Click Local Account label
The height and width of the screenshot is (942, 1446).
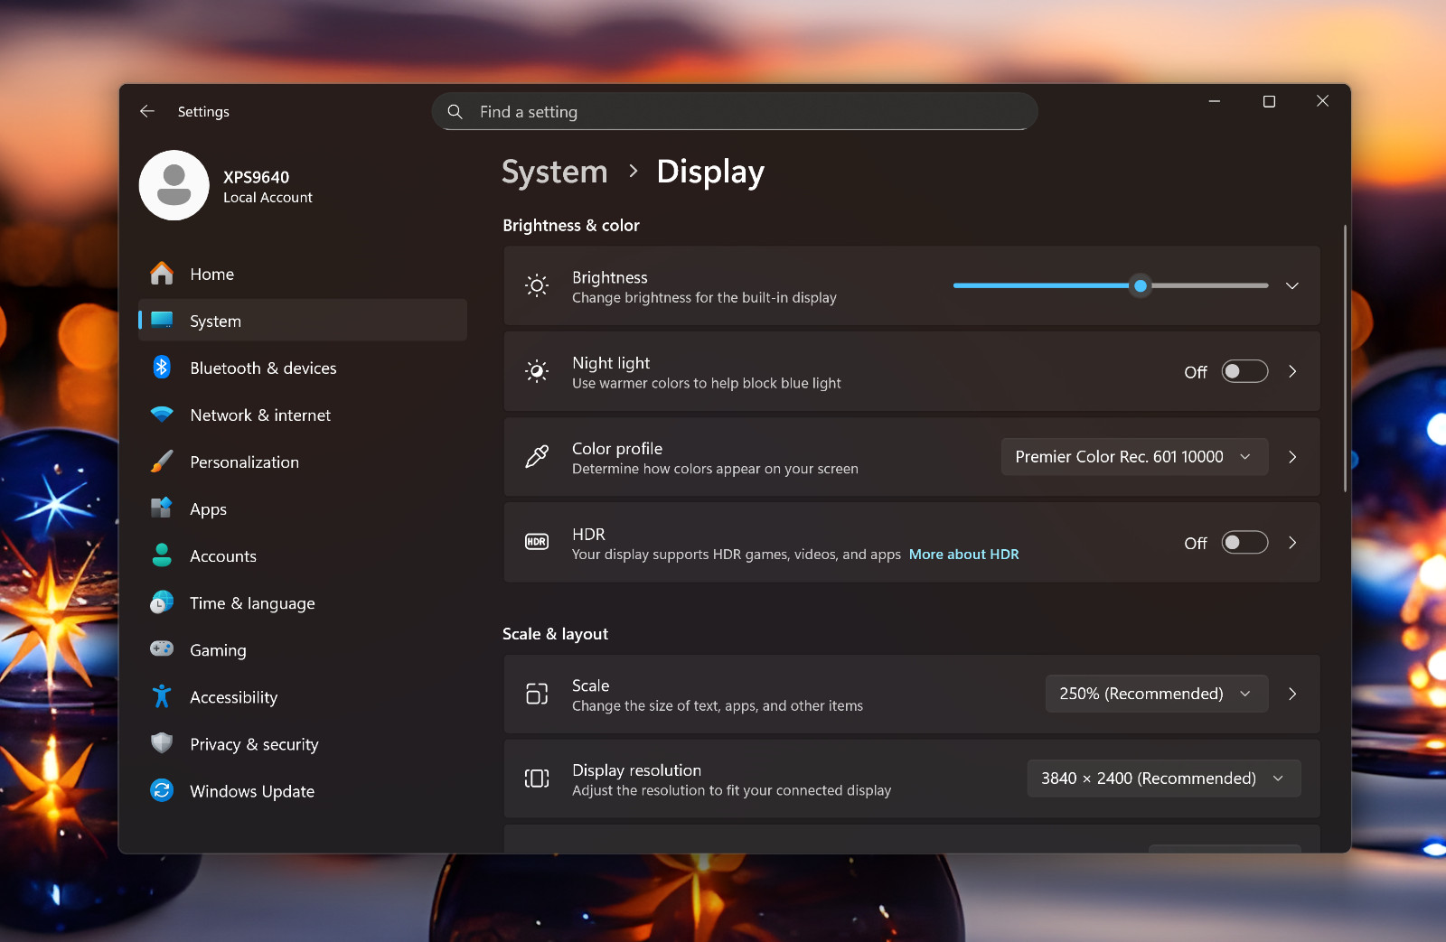[x=268, y=197]
